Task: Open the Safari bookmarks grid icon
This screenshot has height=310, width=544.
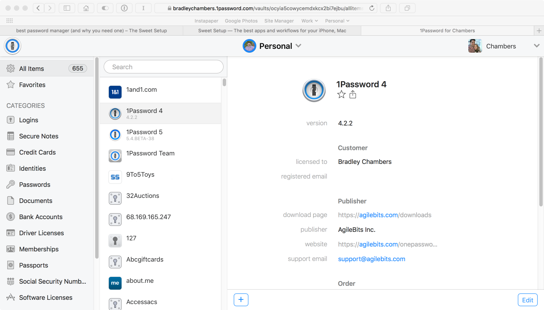Action: (9, 21)
